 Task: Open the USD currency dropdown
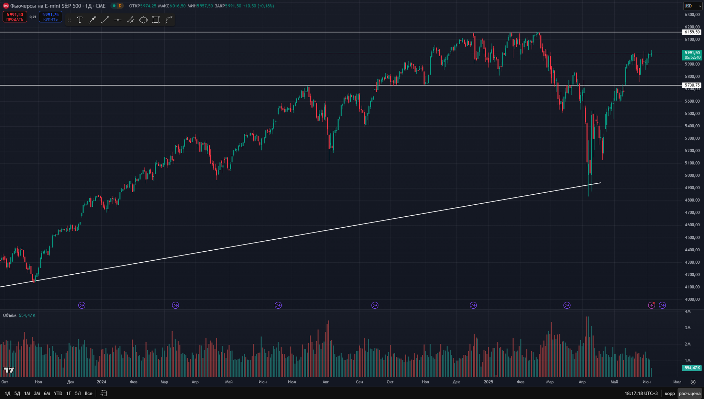point(692,6)
